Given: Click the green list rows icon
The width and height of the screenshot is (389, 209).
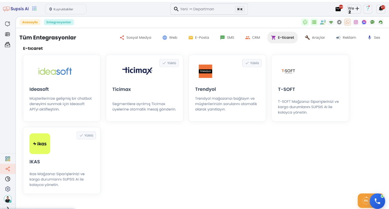Looking at the screenshot, I should point(314,22).
